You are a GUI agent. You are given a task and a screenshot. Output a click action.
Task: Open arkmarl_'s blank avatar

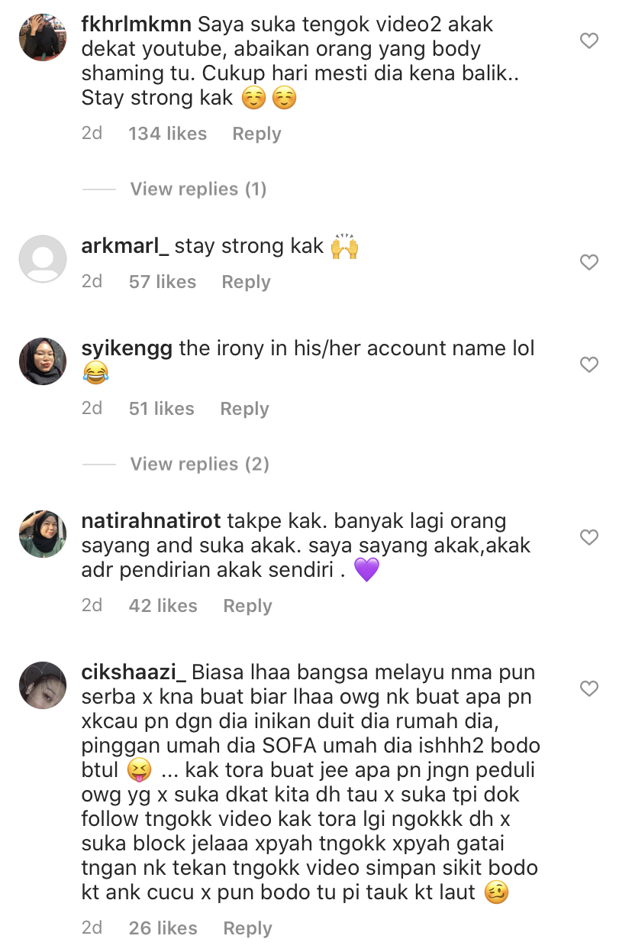point(43,259)
